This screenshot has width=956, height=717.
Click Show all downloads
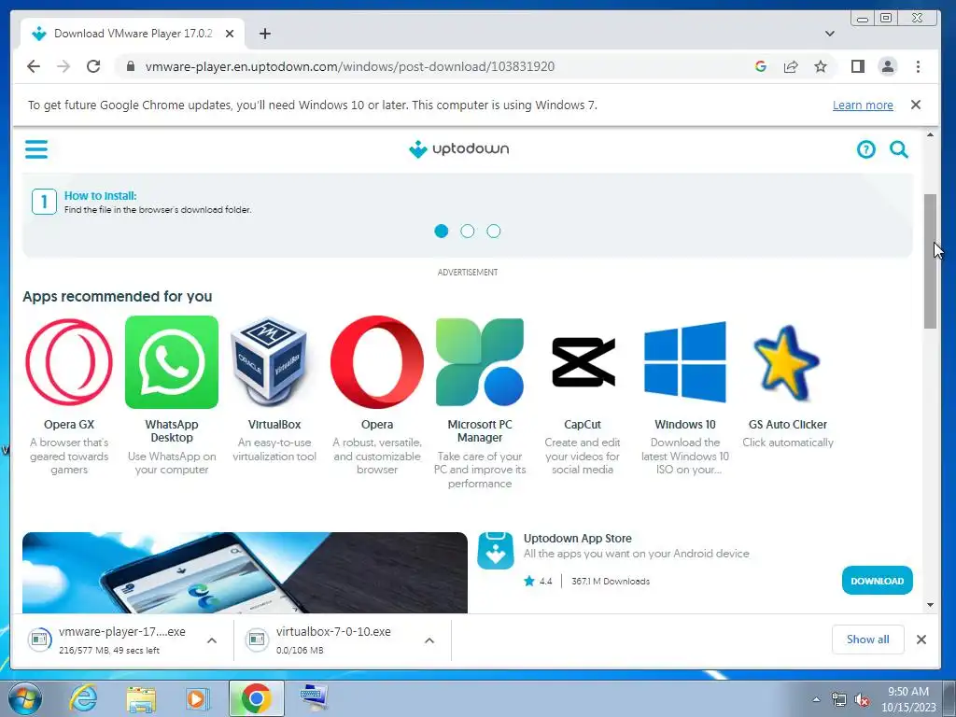click(867, 639)
